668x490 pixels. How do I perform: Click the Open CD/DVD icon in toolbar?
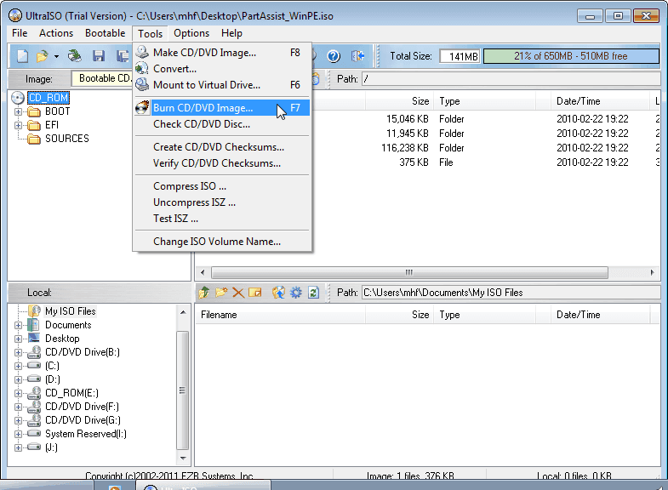(75, 56)
